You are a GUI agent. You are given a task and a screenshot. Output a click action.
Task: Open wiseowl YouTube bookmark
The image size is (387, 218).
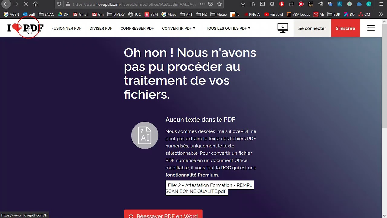(x=274, y=14)
